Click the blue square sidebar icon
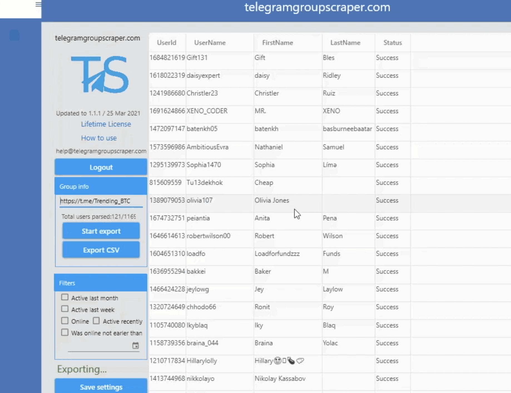The height and width of the screenshot is (393, 511). (x=14, y=35)
